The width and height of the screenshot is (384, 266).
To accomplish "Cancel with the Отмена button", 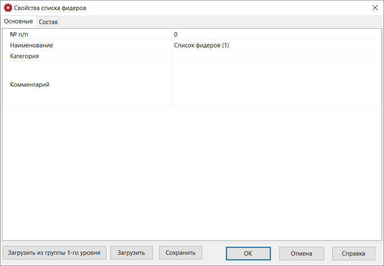I will tap(301, 253).
